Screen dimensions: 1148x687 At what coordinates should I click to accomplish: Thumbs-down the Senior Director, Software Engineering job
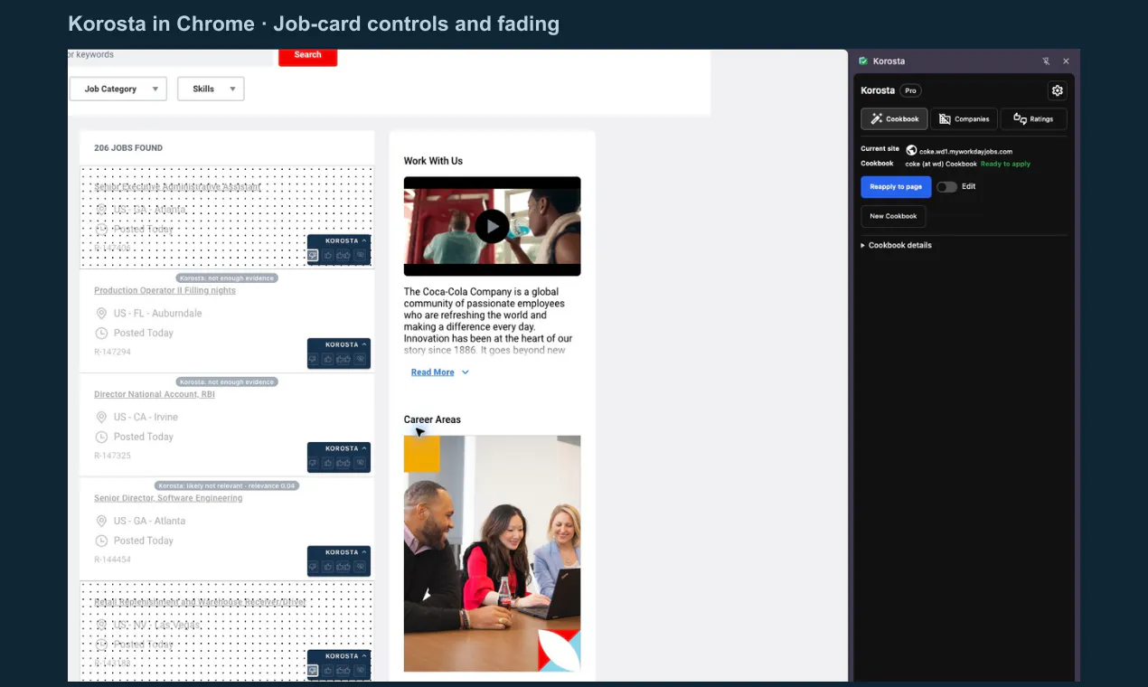point(313,567)
